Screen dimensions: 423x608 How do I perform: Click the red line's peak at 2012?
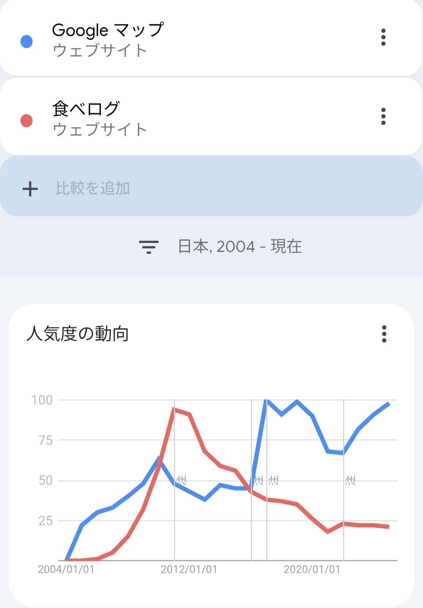174,409
